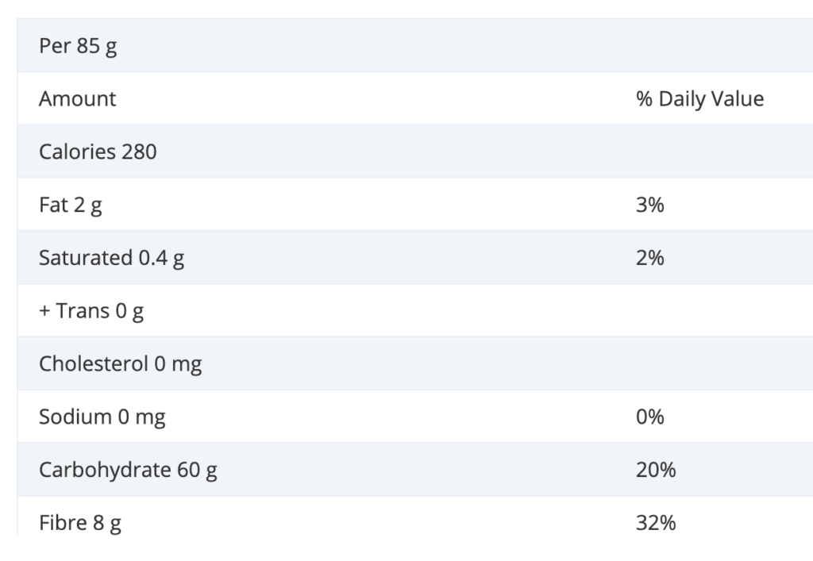The height and width of the screenshot is (561, 813).
Task: Click the "Sodium 0 mg" entry
Action: pyautogui.click(x=102, y=417)
